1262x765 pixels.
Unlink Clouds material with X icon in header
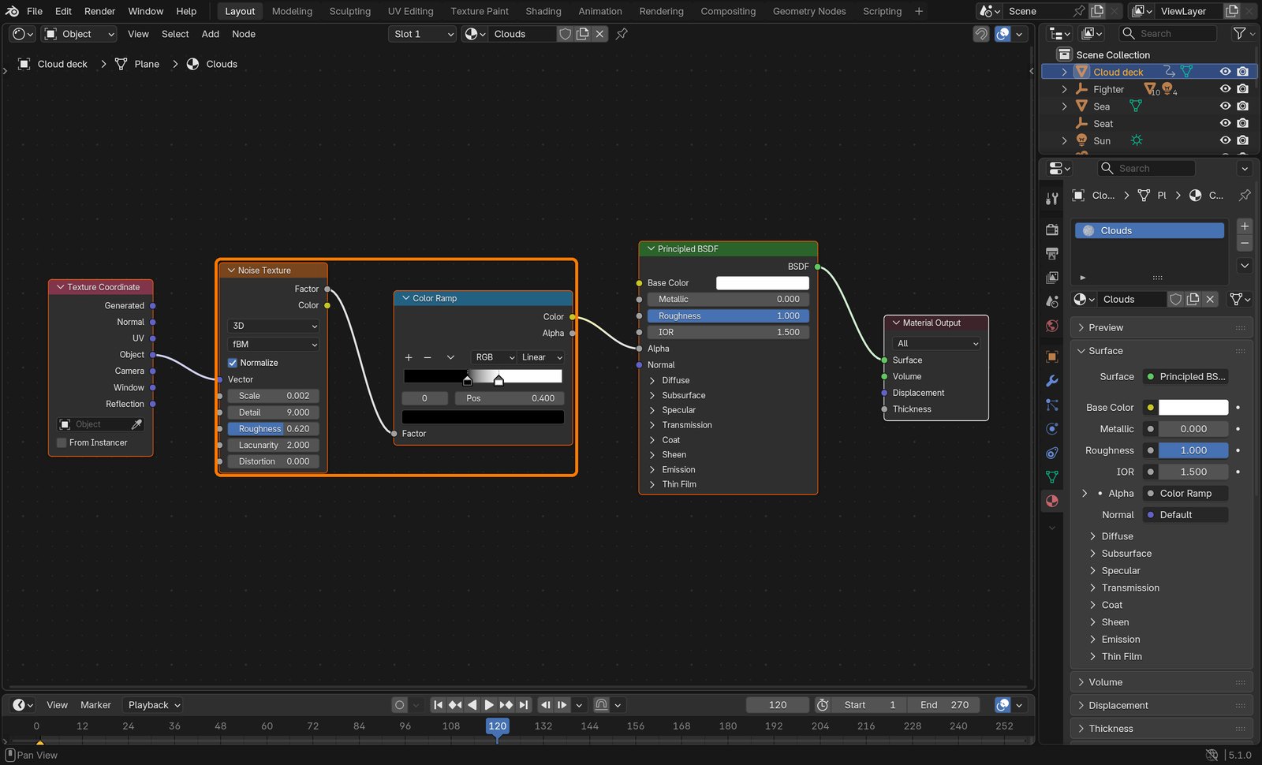pos(599,34)
